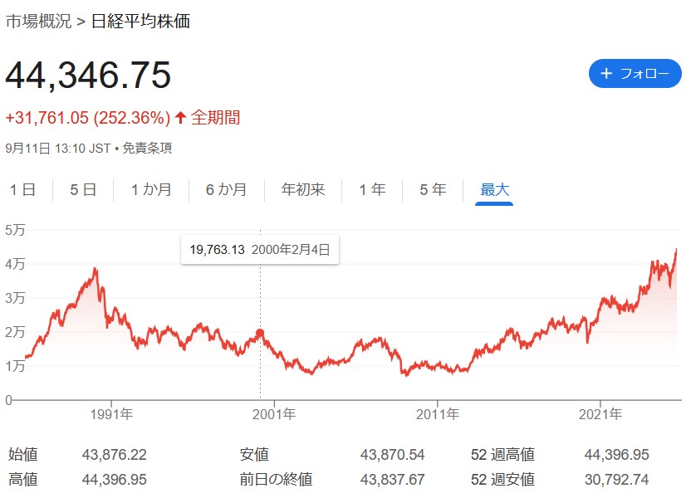Click the 52 週安値 label
The height and width of the screenshot is (498, 686).
(502, 479)
